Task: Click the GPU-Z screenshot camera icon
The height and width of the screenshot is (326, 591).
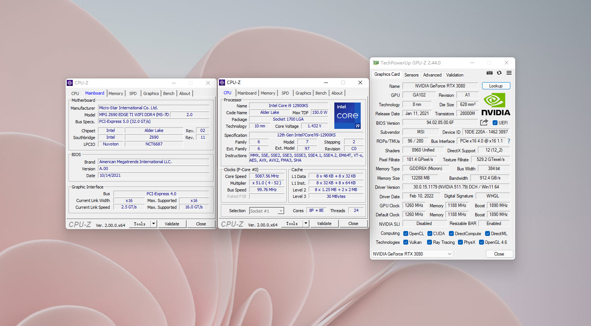Action: pos(489,73)
